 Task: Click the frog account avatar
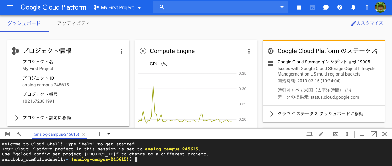(x=380, y=7)
